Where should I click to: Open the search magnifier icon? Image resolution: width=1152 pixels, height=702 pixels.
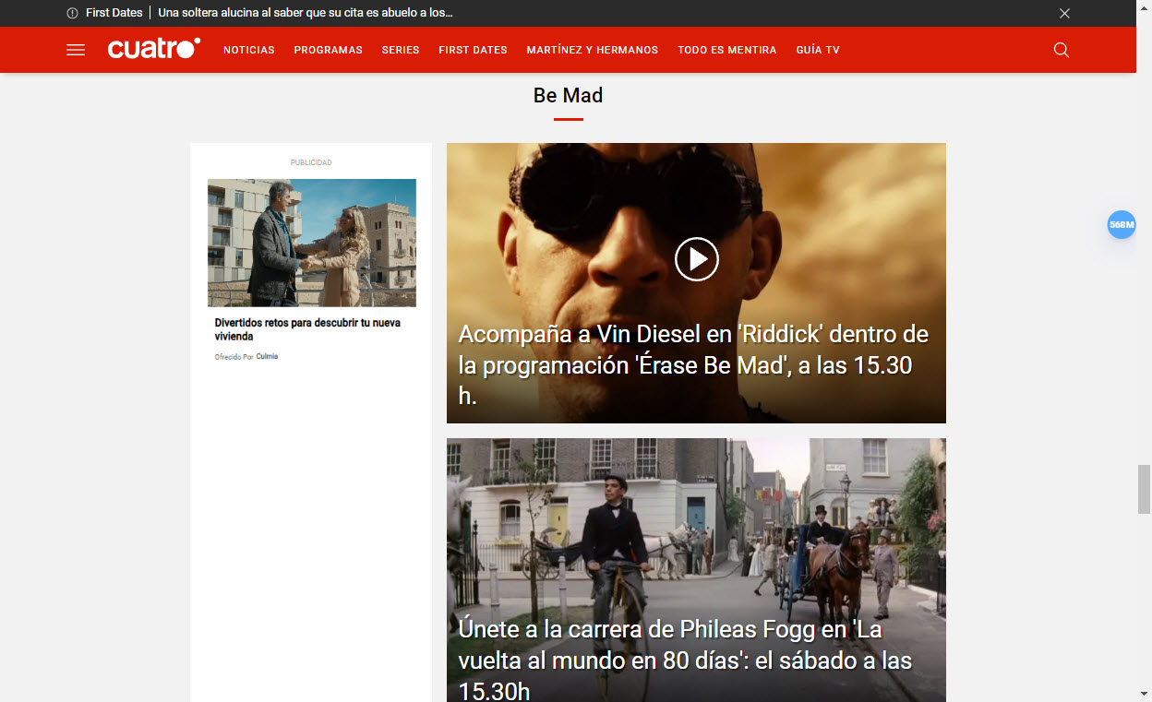pos(1062,50)
